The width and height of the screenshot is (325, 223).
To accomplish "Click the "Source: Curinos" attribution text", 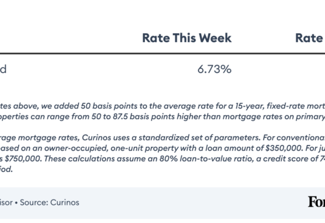I will tap(49, 203).
